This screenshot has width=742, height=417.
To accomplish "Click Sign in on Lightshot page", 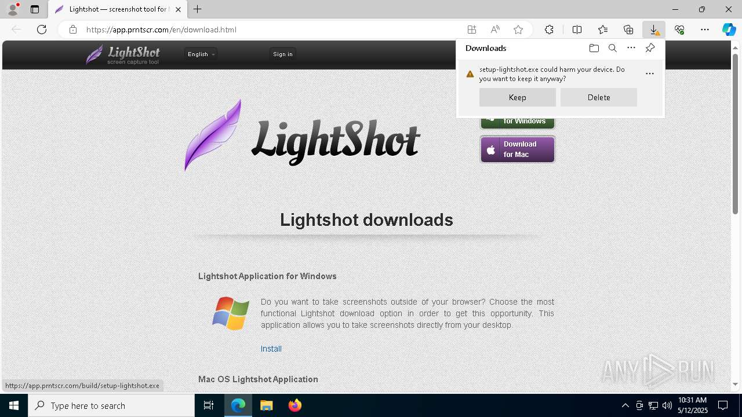I will click(283, 54).
